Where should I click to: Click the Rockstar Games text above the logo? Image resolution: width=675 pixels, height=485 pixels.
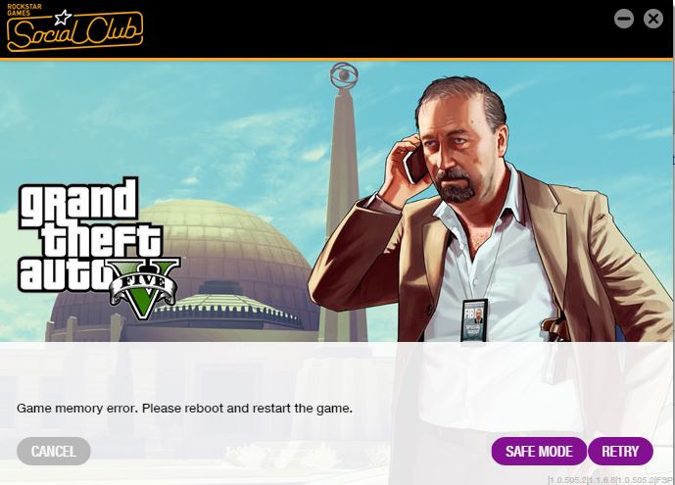click(x=24, y=10)
